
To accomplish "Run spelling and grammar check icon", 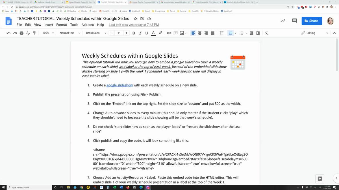I will [x=28, y=33].
